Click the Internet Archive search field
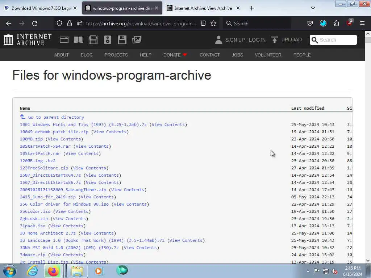Screen dimensions: 371x278 point(333,40)
